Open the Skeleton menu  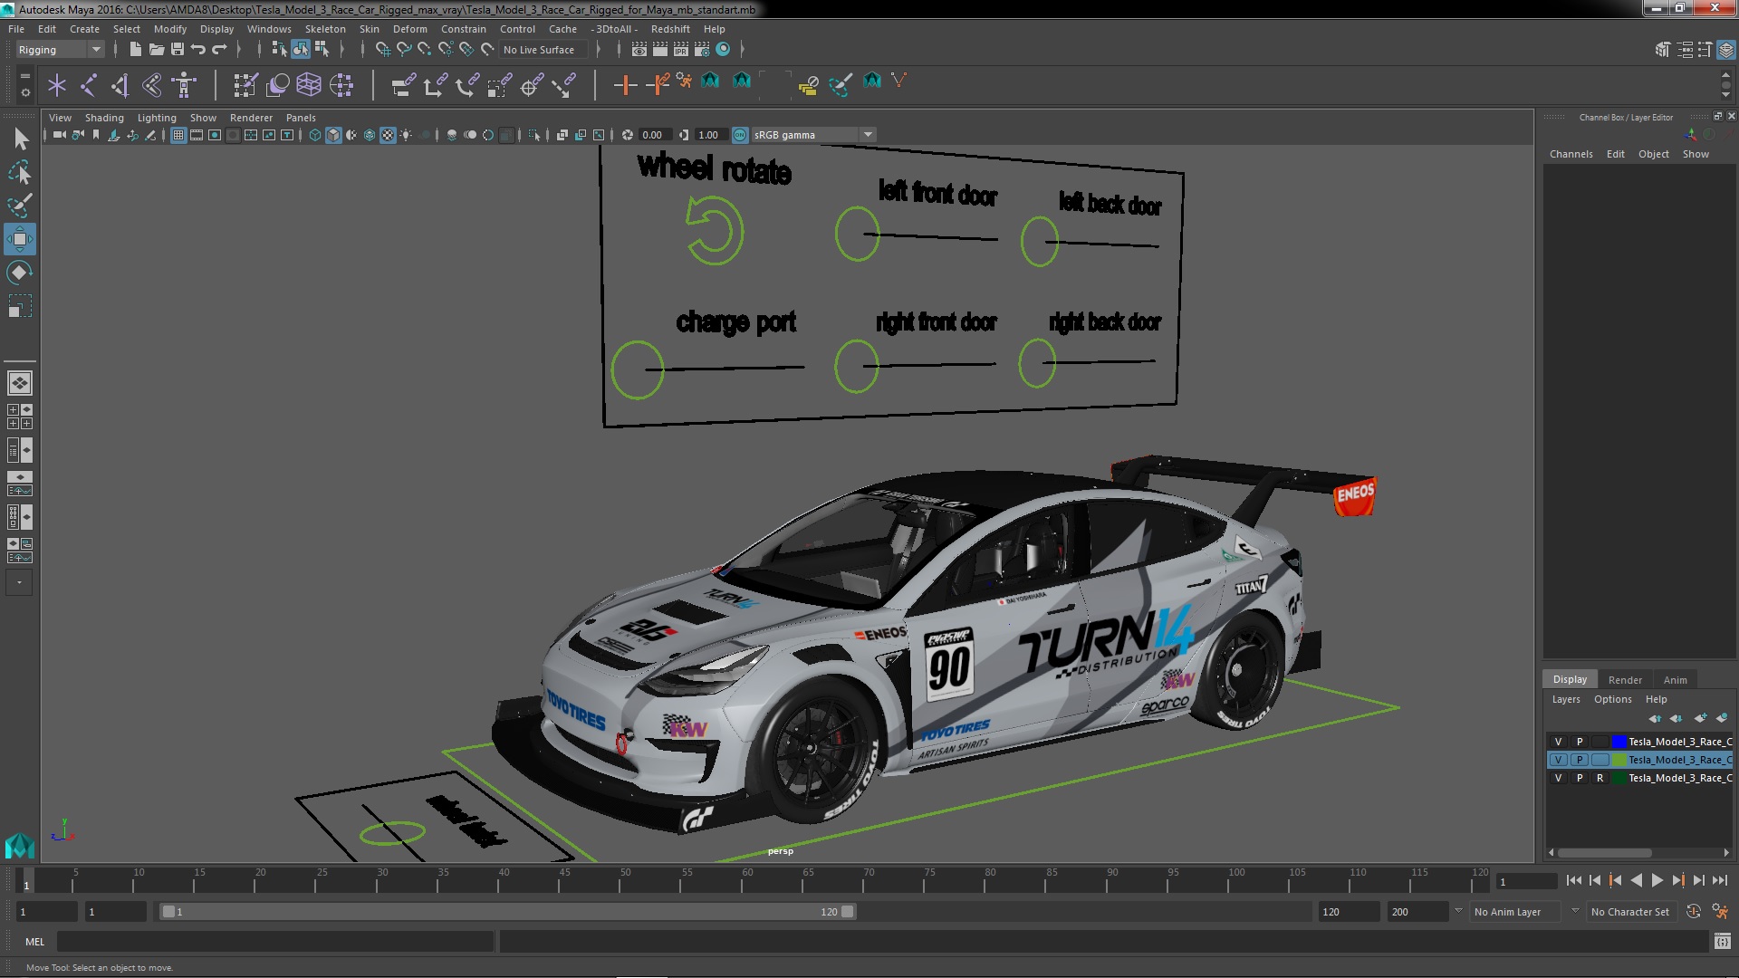point(325,29)
